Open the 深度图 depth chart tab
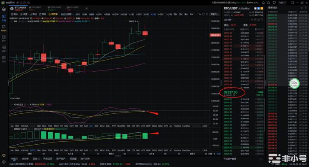The height and width of the screenshot is (167, 309). pyautogui.click(x=73, y=158)
